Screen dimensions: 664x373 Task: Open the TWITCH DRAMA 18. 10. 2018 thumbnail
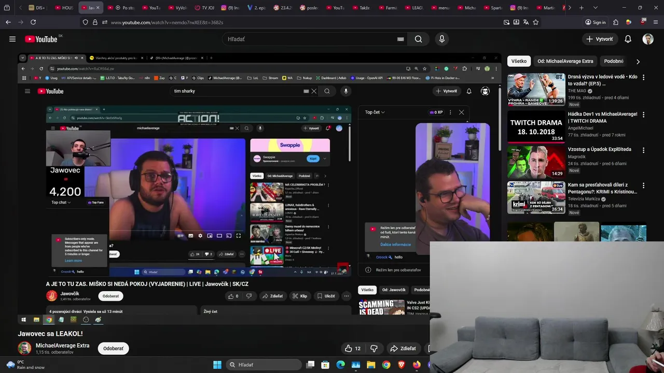tap(536, 126)
